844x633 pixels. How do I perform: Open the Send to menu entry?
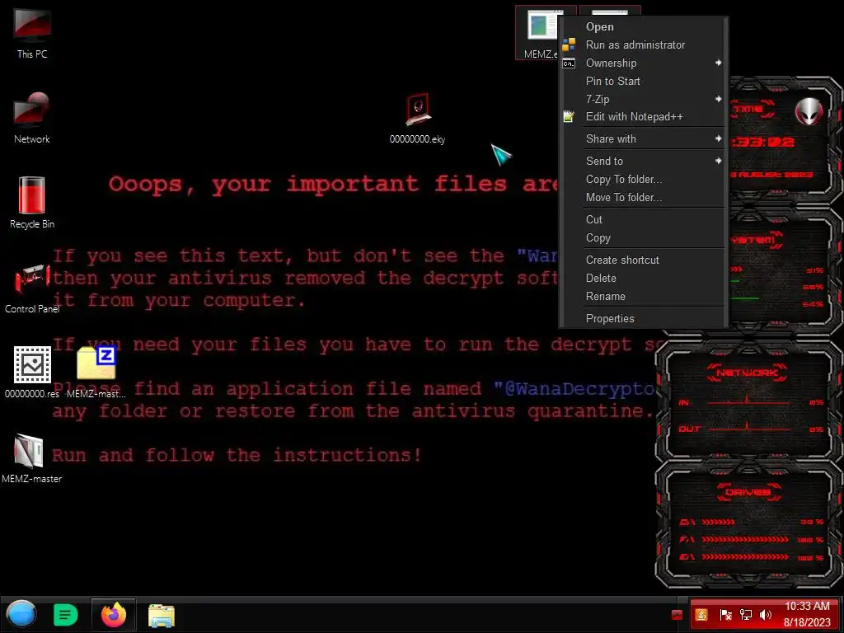click(643, 161)
